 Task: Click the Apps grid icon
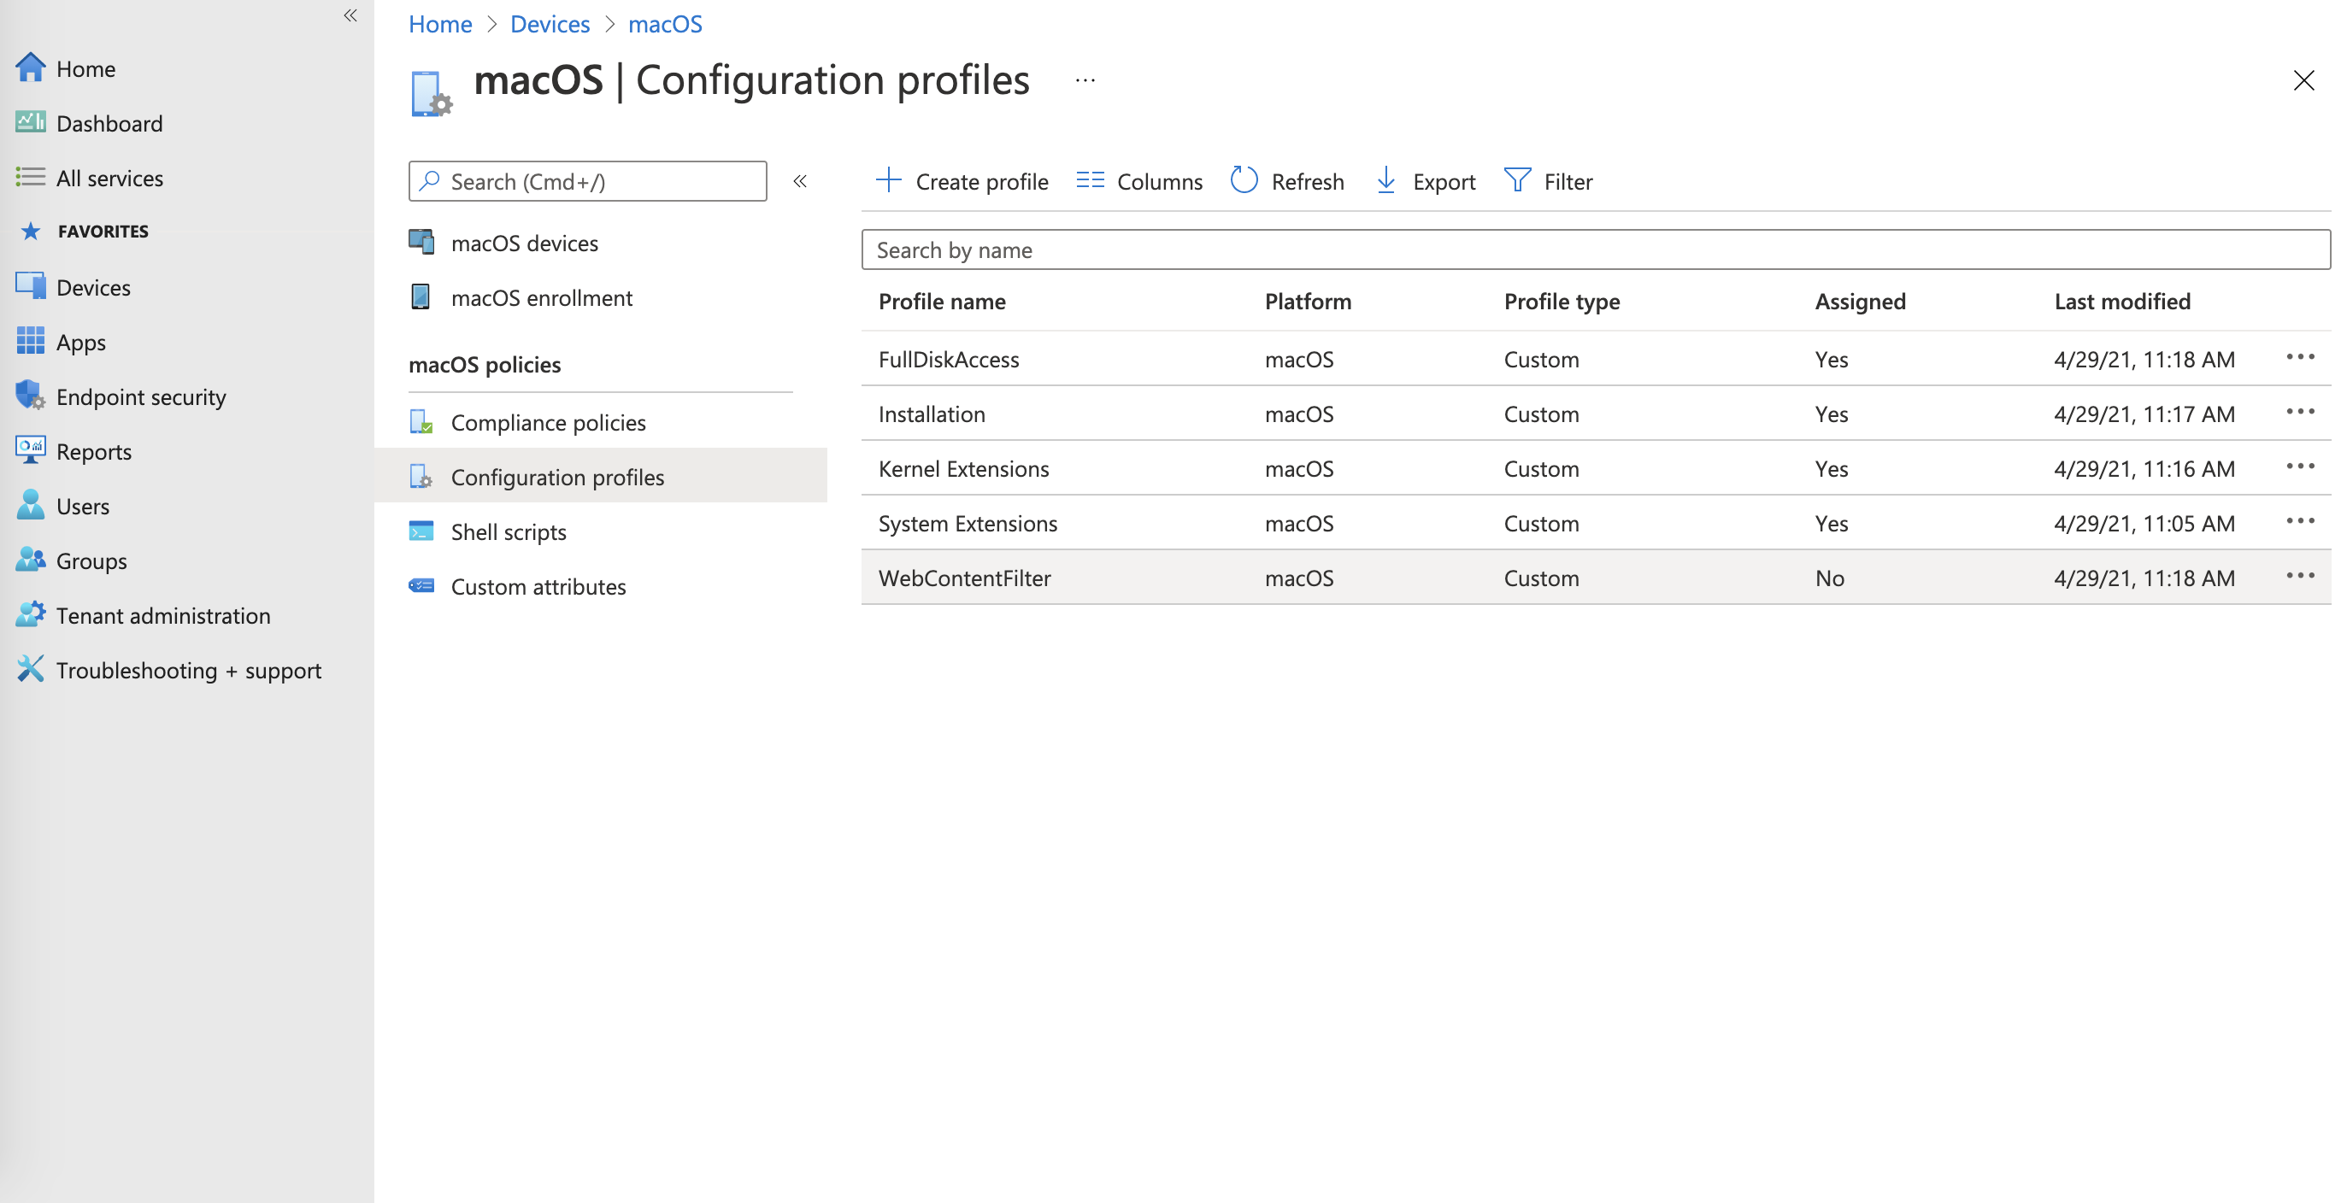[x=30, y=342]
